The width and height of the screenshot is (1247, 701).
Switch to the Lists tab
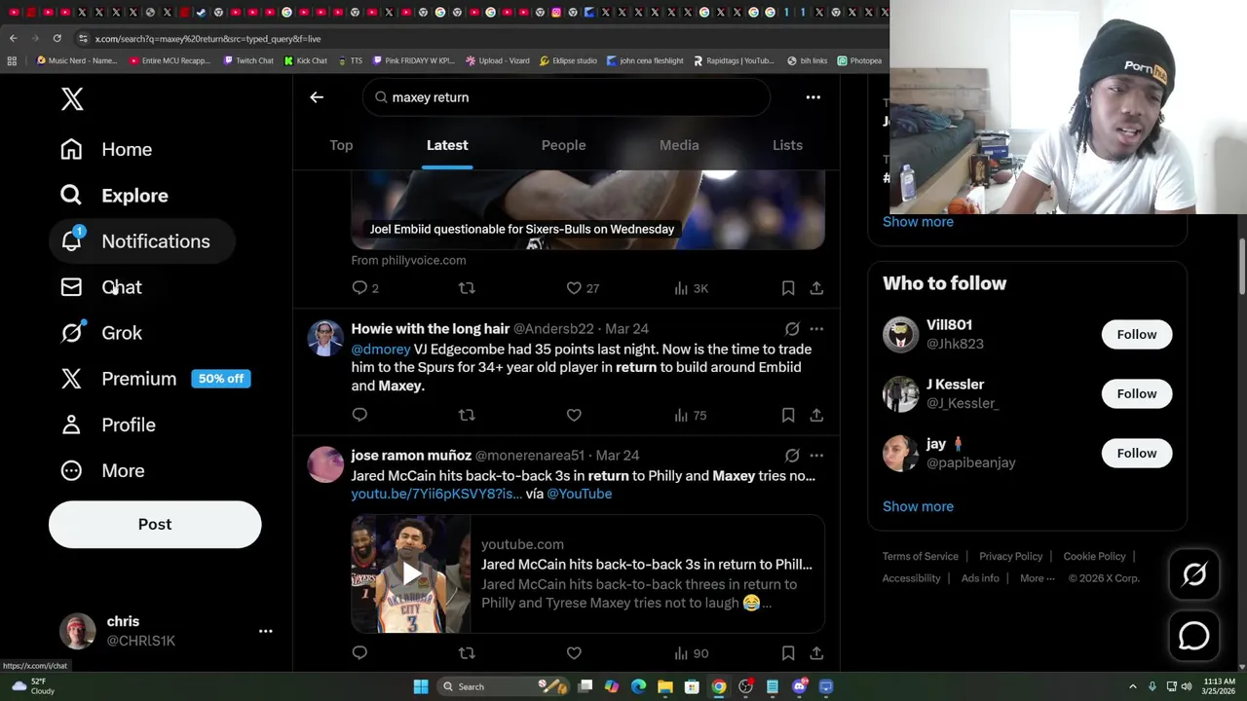[x=787, y=145]
